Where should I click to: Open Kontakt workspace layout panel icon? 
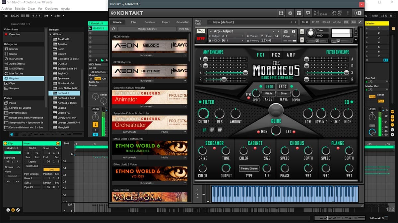299,13
